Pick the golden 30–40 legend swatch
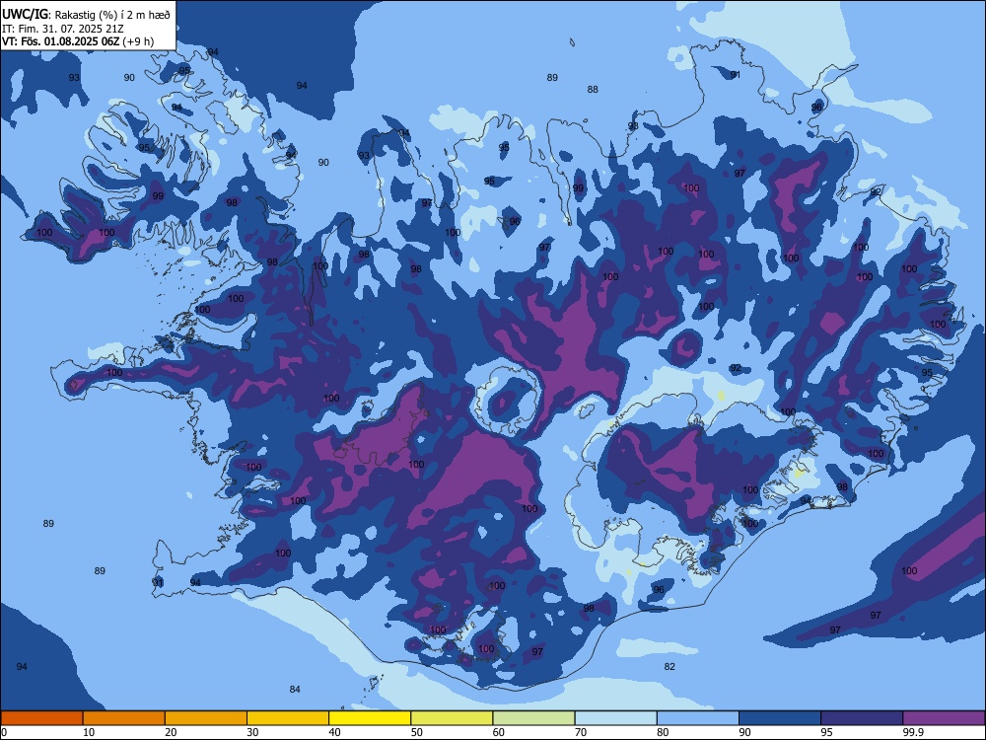 pyautogui.click(x=288, y=718)
